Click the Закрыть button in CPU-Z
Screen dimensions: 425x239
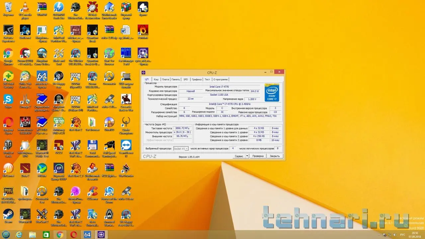(275, 156)
